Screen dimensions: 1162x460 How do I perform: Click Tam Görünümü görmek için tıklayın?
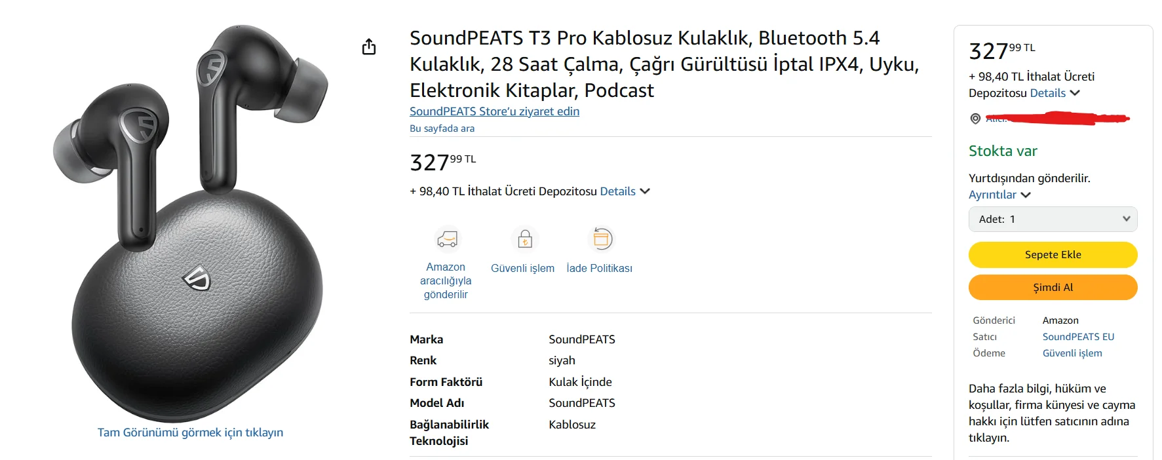pos(190,432)
